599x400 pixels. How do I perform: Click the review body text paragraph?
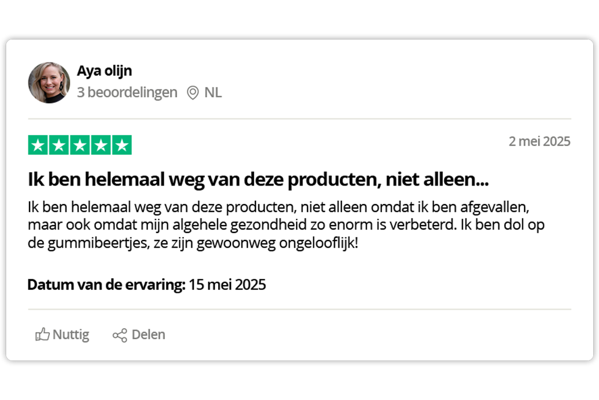pyautogui.click(x=286, y=224)
